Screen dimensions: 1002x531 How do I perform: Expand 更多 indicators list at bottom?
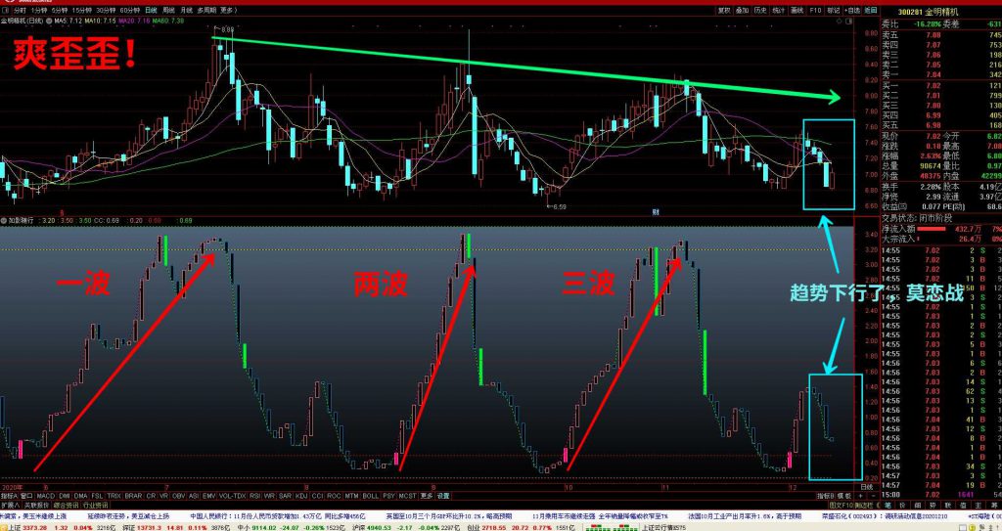(x=427, y=496)
